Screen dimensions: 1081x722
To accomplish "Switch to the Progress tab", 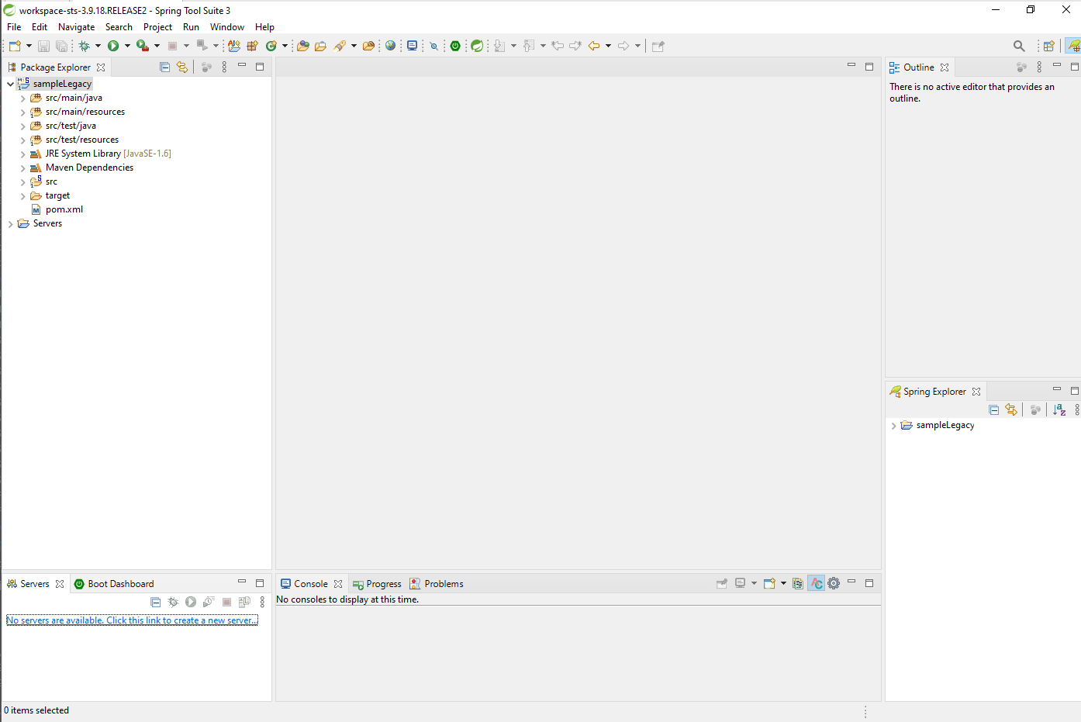I will (x=377, y=584).
